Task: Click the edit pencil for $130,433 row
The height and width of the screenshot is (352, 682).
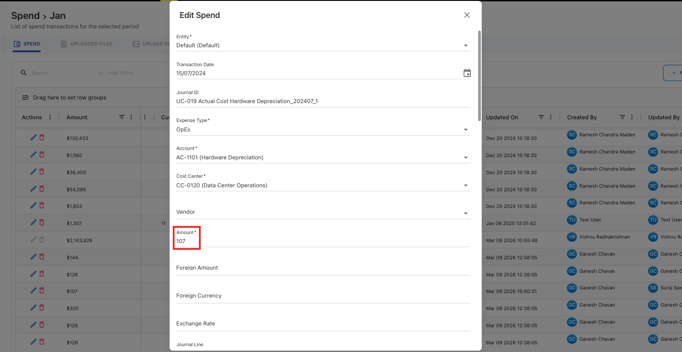Action: click(33, 138)
